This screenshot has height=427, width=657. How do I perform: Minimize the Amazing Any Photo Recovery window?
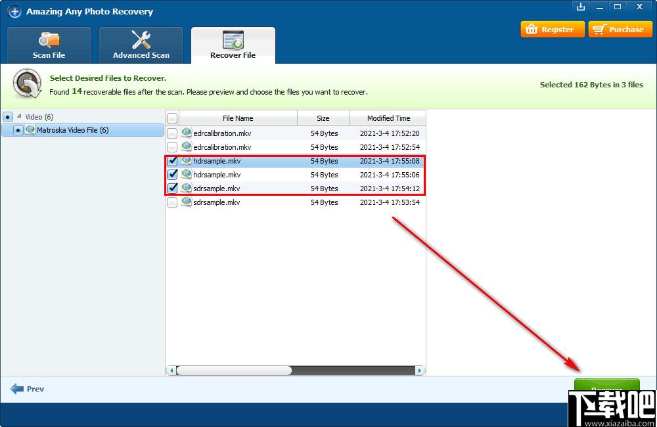click(600, 7)
